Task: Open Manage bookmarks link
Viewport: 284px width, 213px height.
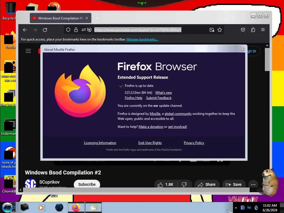Action: 142,39
